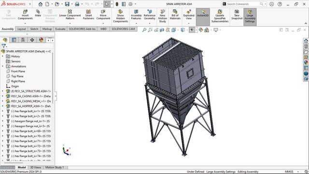This screenshot has height=174, width=309.
Task: Click the Zoom to Fit icon
Action: [x=144, y=30]
